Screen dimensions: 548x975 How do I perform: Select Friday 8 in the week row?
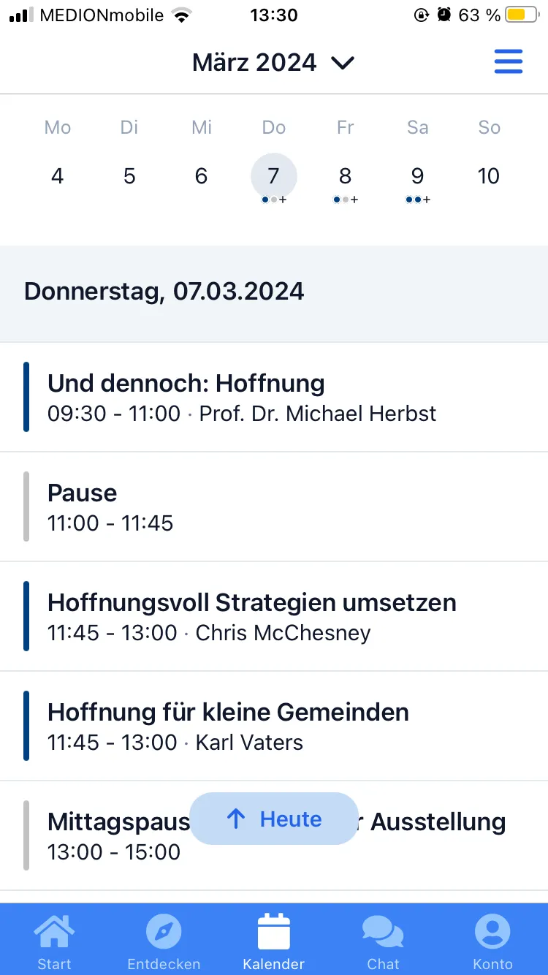(345, 176)
